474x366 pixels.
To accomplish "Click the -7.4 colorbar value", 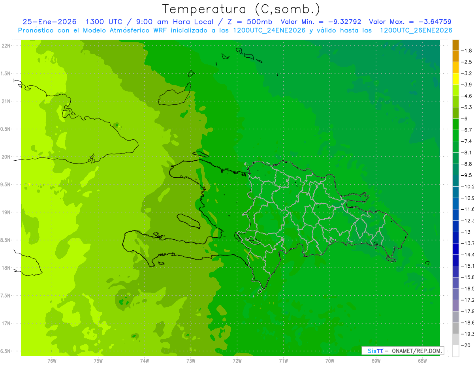I will pyautogui.click(x=466, y=141).
